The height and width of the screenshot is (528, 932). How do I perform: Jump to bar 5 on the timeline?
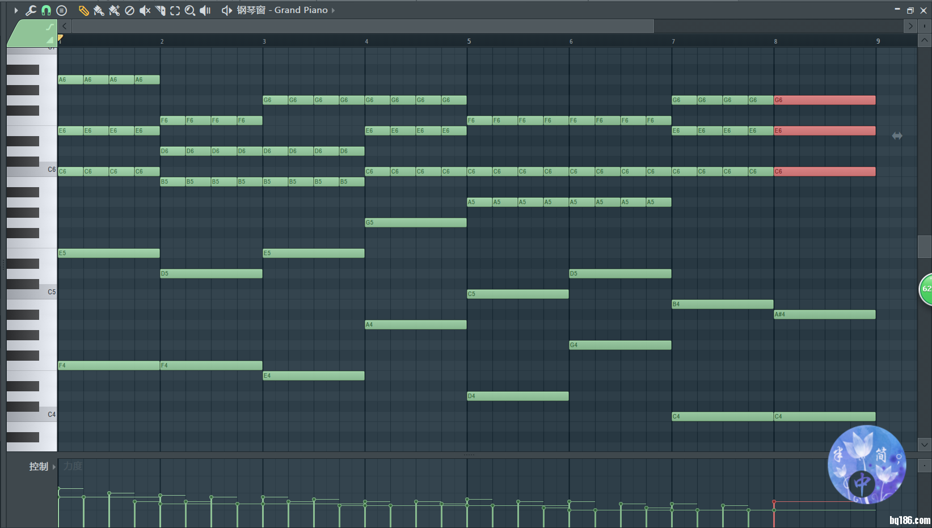469,41
